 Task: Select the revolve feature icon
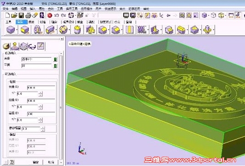(x=37, y=30)
